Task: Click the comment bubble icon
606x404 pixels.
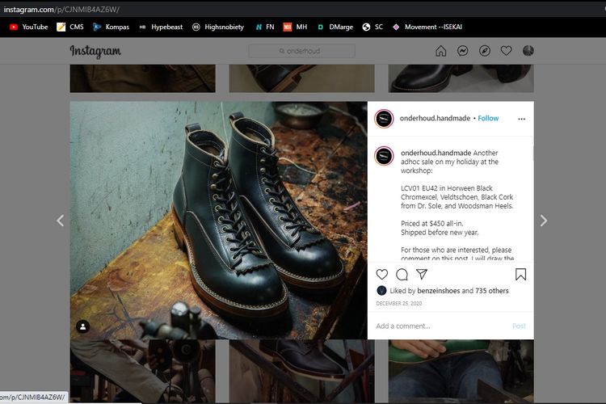Action: (x=402, y=275)
